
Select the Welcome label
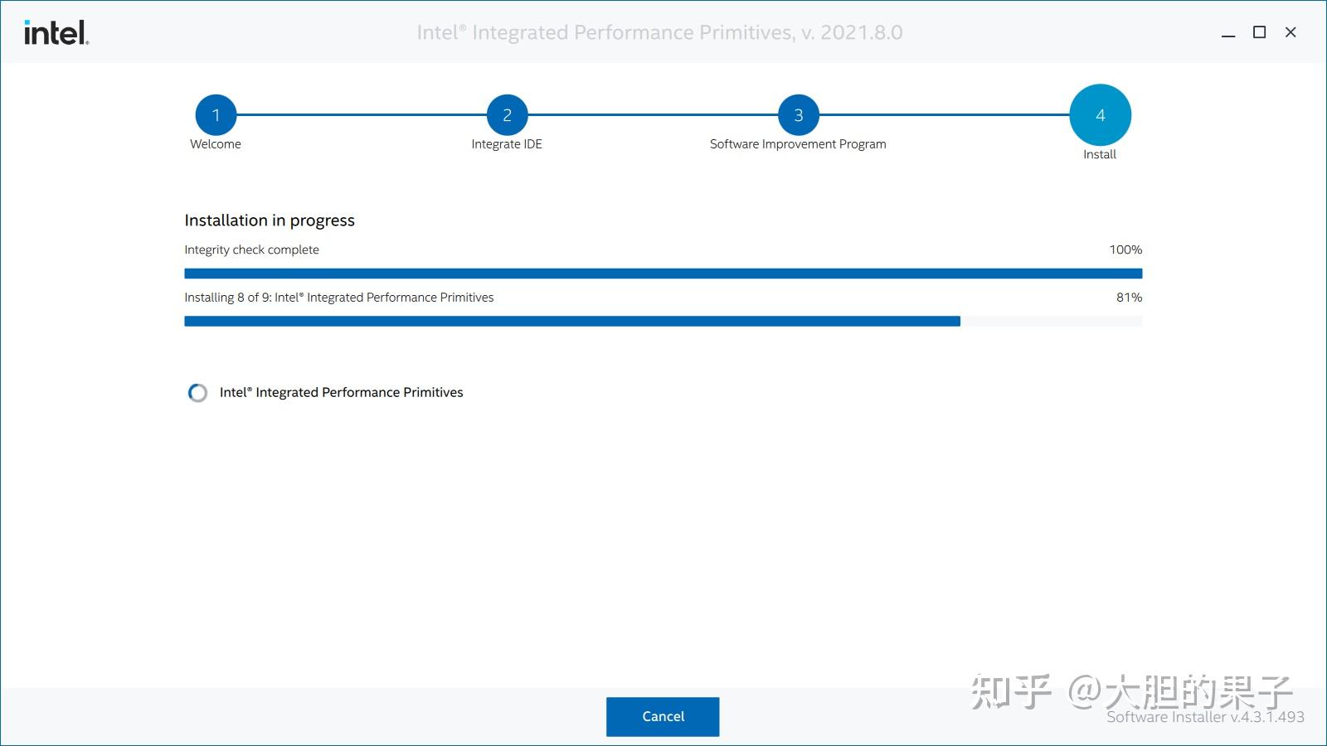(216, 143)
